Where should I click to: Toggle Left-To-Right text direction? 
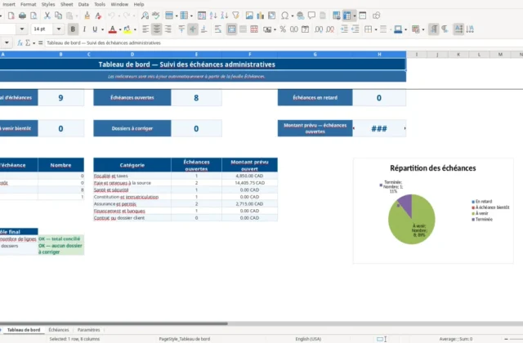(433, 29)
